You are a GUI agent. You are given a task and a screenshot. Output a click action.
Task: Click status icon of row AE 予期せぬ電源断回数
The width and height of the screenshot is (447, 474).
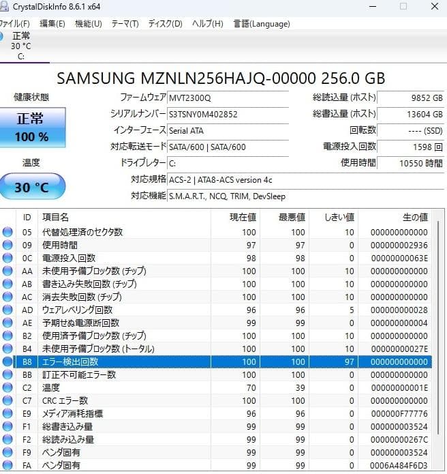point(7,323)
